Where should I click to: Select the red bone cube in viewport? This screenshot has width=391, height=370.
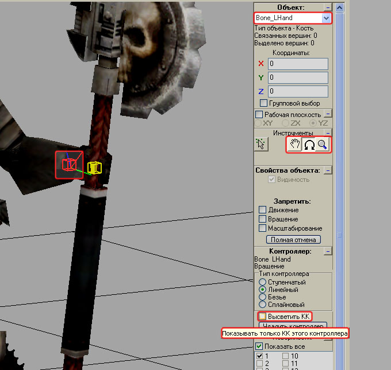tap(69, 165)
